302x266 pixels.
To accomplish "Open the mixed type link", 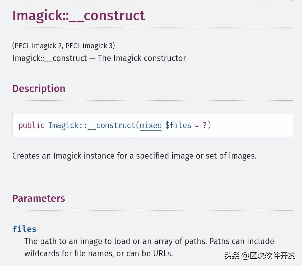I will 150,125.
